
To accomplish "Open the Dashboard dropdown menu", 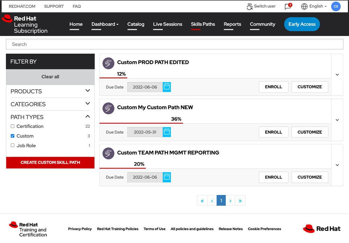I will pyautogui.click(x=105, y=24).
